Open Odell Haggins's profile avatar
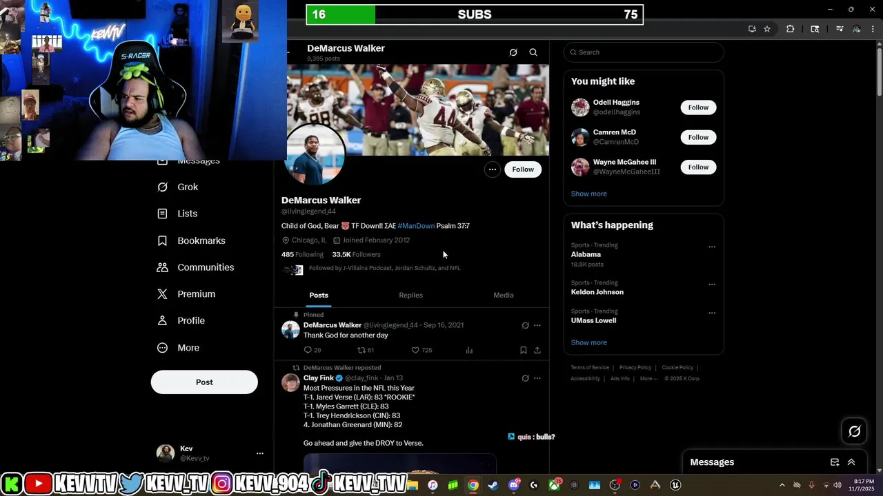 point(580,107)
